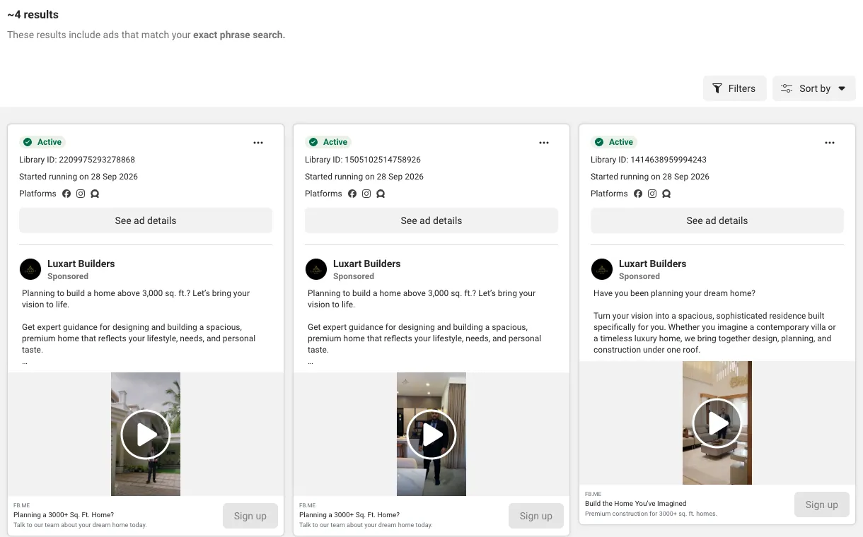Select Instagram platform icon for ad ending 8926
This screenshot has width=863, height=537.
366,194
